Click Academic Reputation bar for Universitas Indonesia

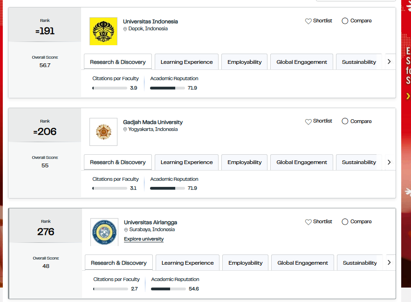point(167,88)
